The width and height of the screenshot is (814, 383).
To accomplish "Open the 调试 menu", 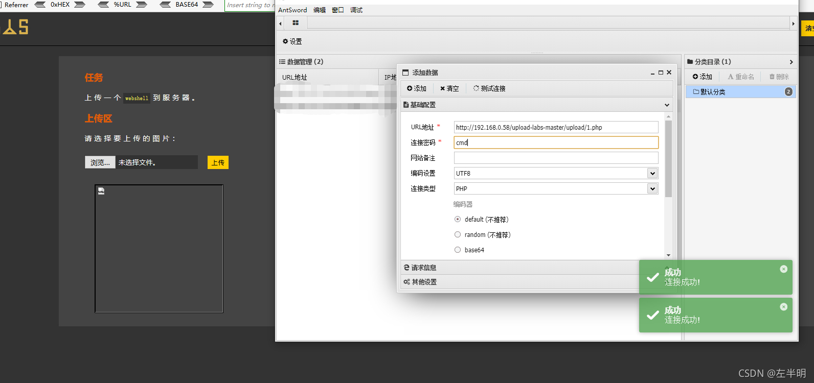I will [x=356, y=10].
